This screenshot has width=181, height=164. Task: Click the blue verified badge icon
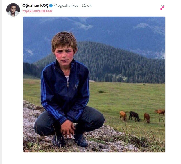tap(51, 6)
